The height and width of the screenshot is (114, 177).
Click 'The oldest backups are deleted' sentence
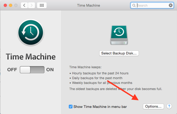pos(116,89)
